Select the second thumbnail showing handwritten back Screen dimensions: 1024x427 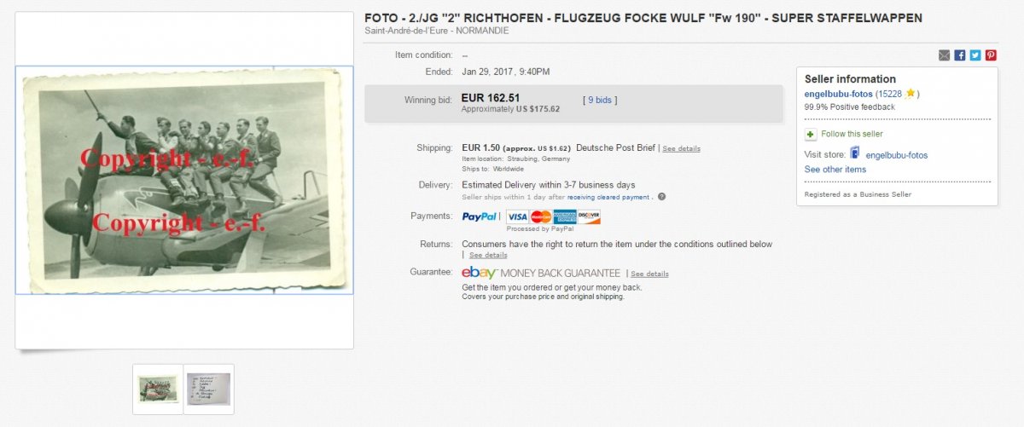click(x=208, y=389)
